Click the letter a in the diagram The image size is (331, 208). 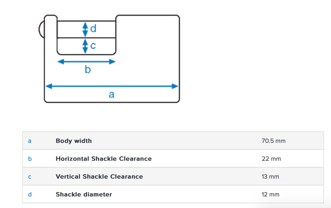[x=112, y=94]
